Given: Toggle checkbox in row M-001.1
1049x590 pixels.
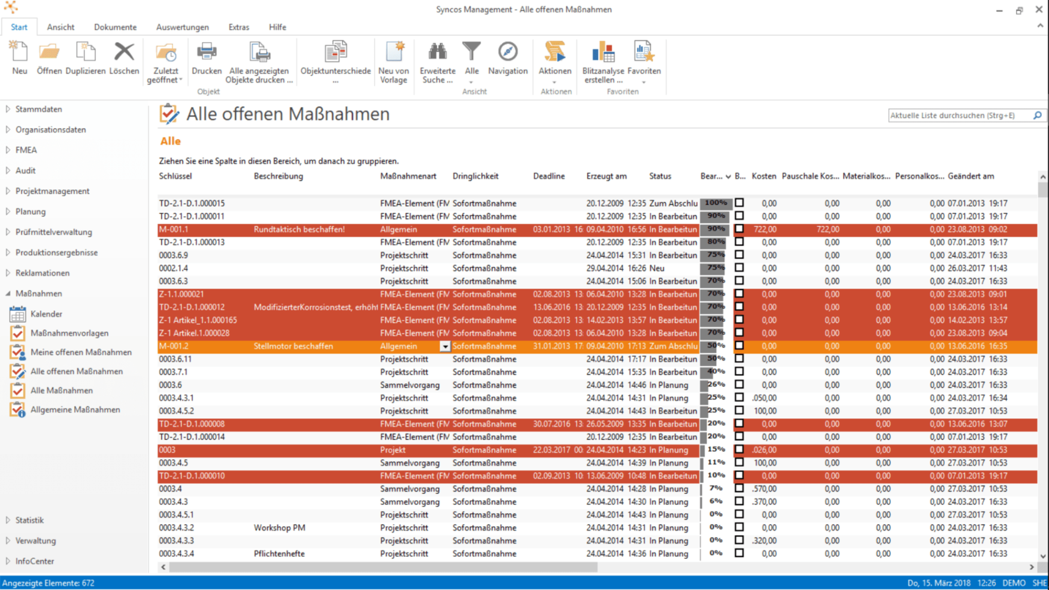Looking at the screenshot, I should pyautogui.click(x=739, y=229).
